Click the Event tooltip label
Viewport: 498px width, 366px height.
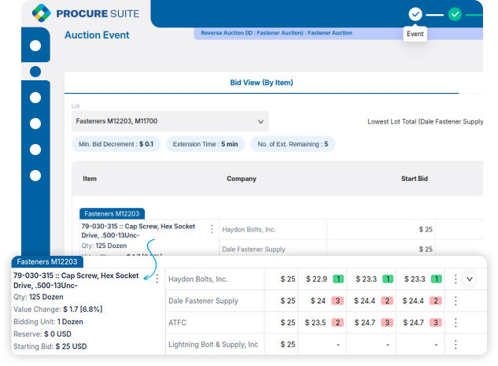click(x=415, y=34)
